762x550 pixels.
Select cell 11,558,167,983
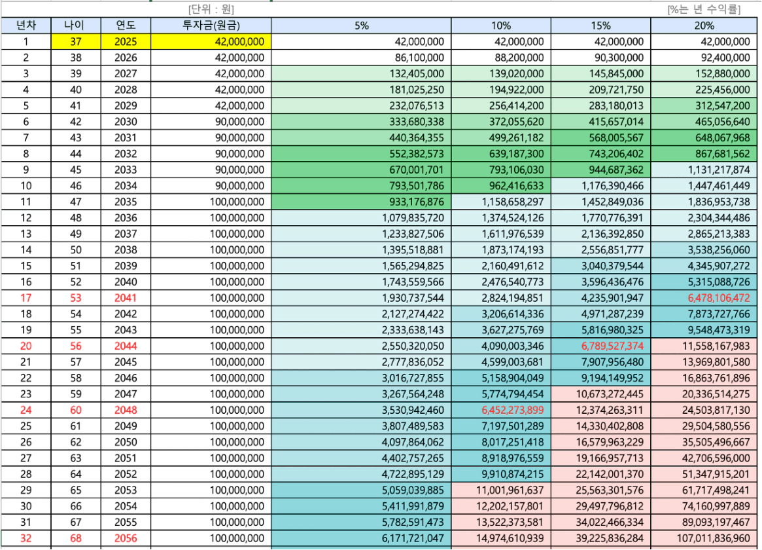[x=704, y=347]
